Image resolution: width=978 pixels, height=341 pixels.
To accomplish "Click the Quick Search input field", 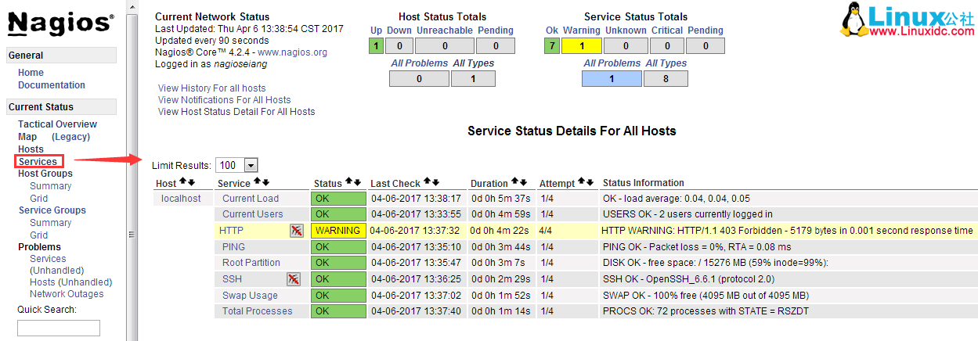I will pyautogui.click(x=59, y=328).
